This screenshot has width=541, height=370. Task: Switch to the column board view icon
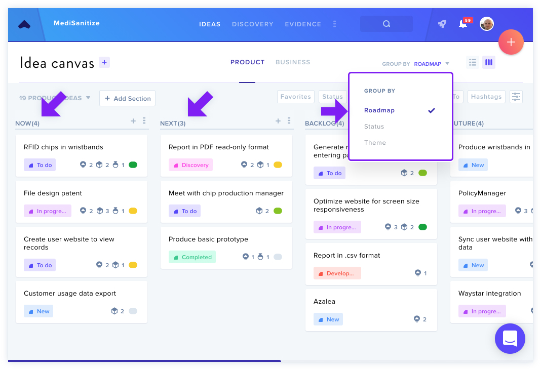(x=488, y=62)
